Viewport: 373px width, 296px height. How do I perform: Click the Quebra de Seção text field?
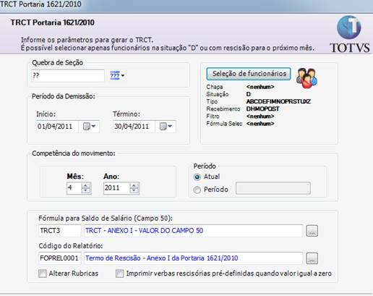(x=68, y=75)
